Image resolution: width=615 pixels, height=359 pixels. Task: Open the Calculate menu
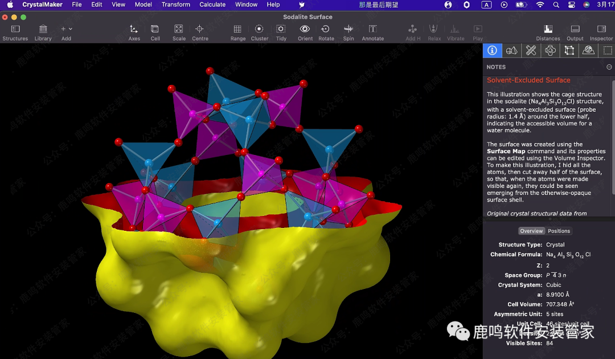click(212, 5)
